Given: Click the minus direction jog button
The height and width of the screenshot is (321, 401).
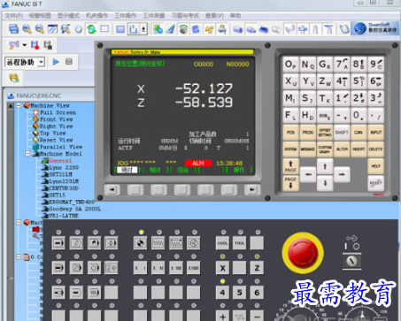Looking at the screenshot, I should coord(257,317).
